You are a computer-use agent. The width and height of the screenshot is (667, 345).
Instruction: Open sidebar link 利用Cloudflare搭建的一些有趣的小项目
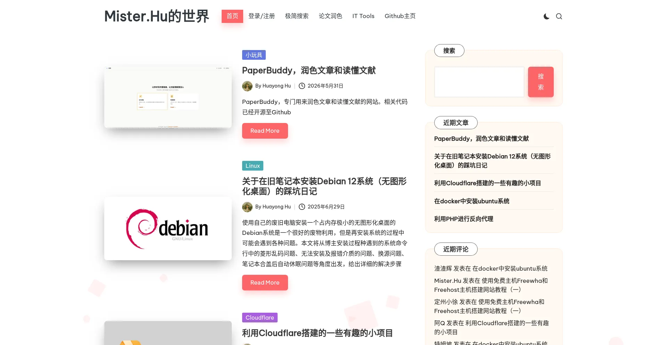pyautogui.click(x=488, y=183)
